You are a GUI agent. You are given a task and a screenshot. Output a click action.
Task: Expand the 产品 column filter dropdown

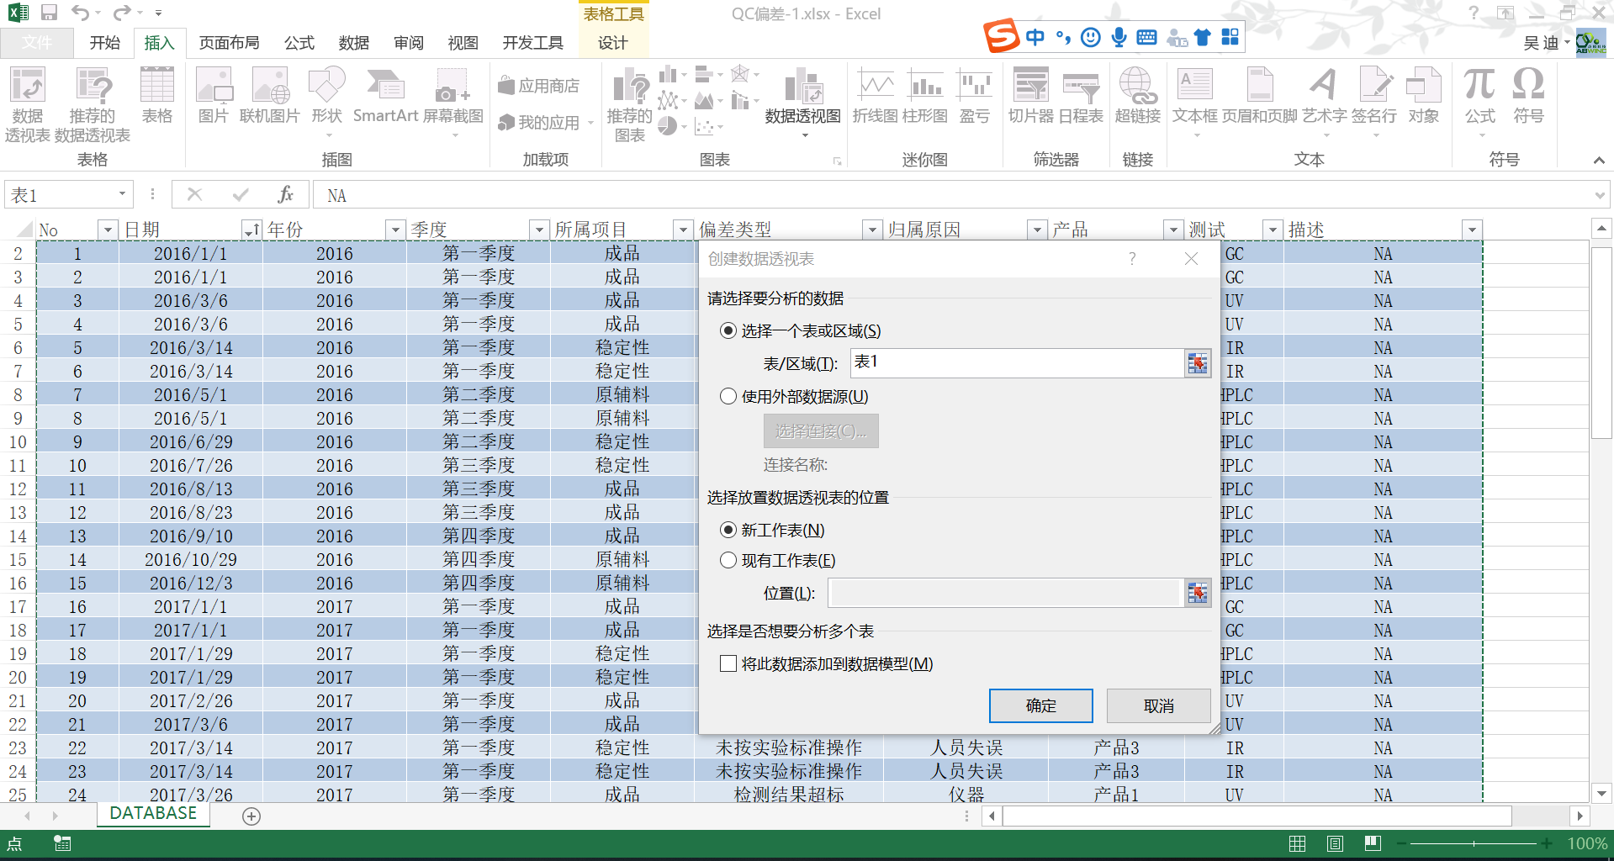click(x=1173, y=230)
